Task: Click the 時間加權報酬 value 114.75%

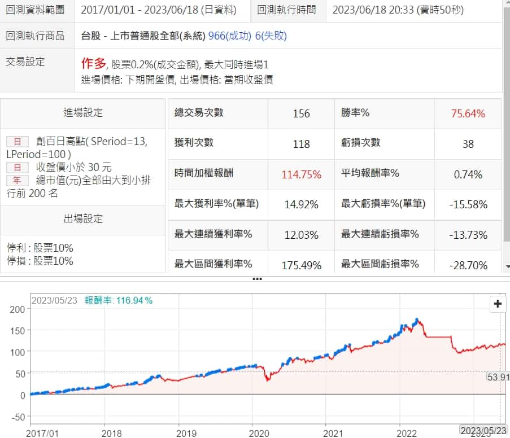Action: point(302,174)
